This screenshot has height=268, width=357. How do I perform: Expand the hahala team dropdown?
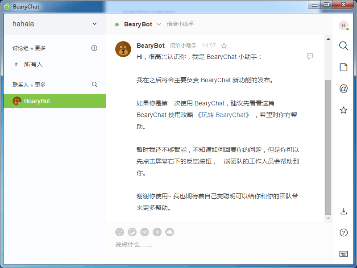point(95,24)
